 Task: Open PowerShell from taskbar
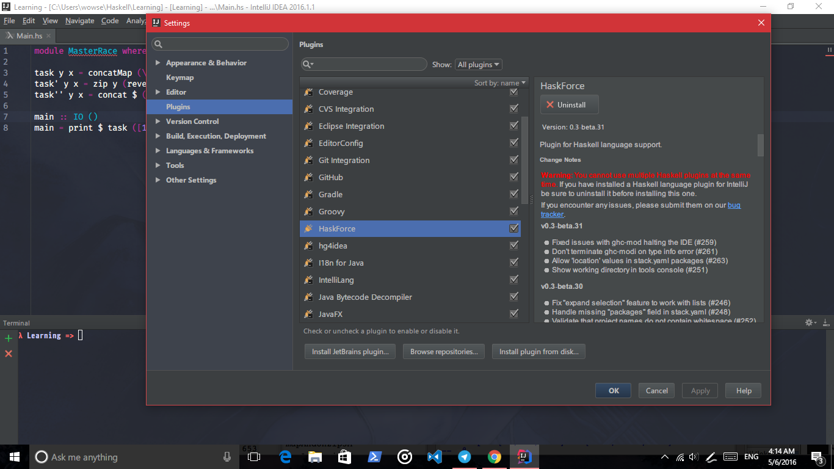pyautogui.click(x=375, y=457)
